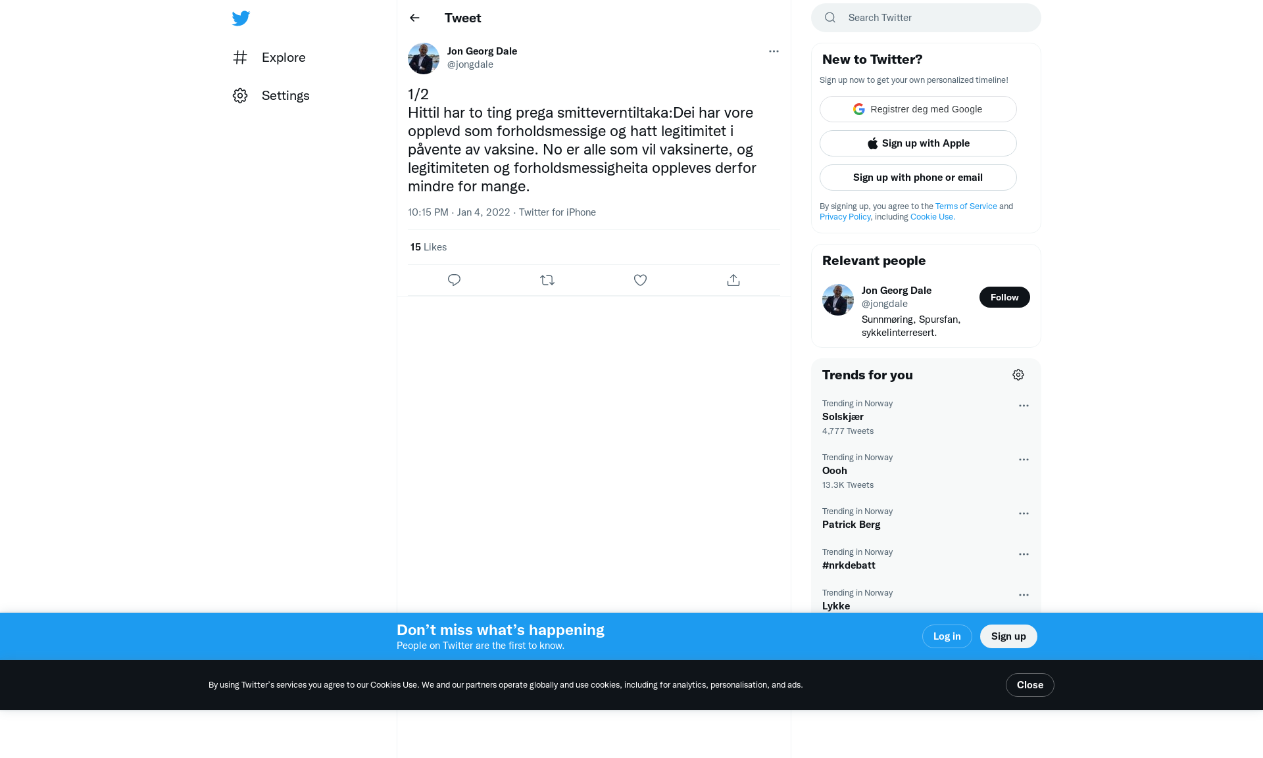Open Settings in the left sidebar

(271, 95)
